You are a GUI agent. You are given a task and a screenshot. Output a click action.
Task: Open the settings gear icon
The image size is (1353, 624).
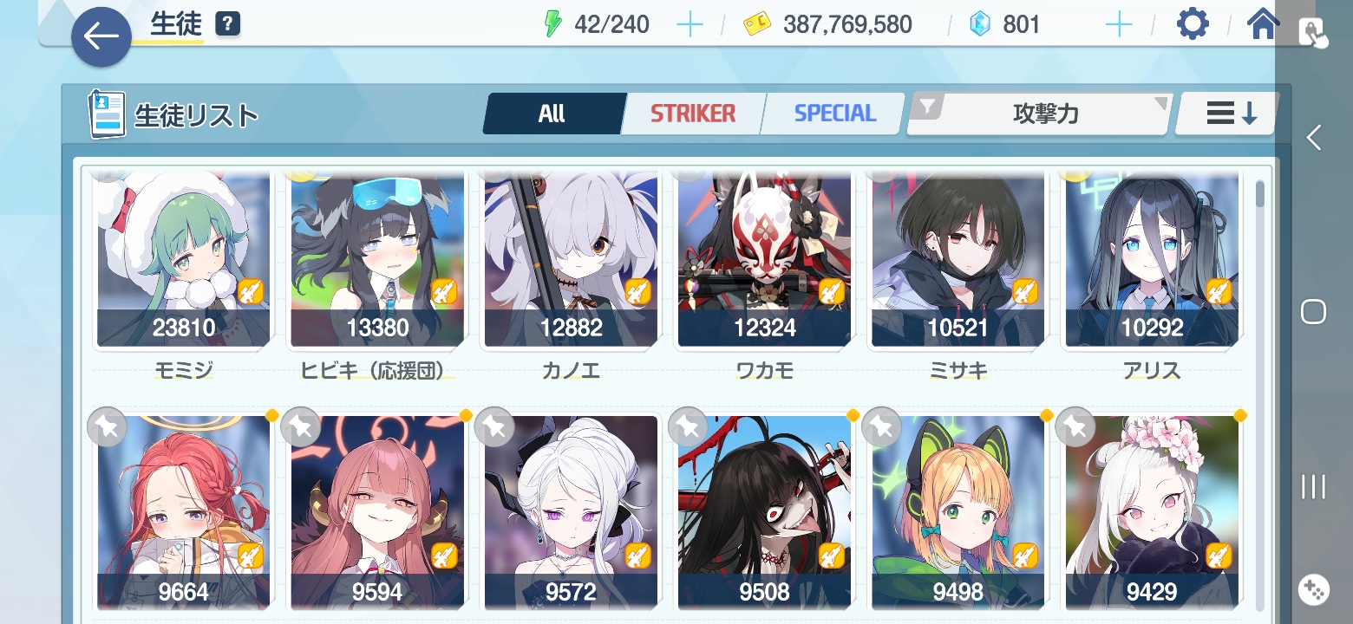coord(1193,24)
